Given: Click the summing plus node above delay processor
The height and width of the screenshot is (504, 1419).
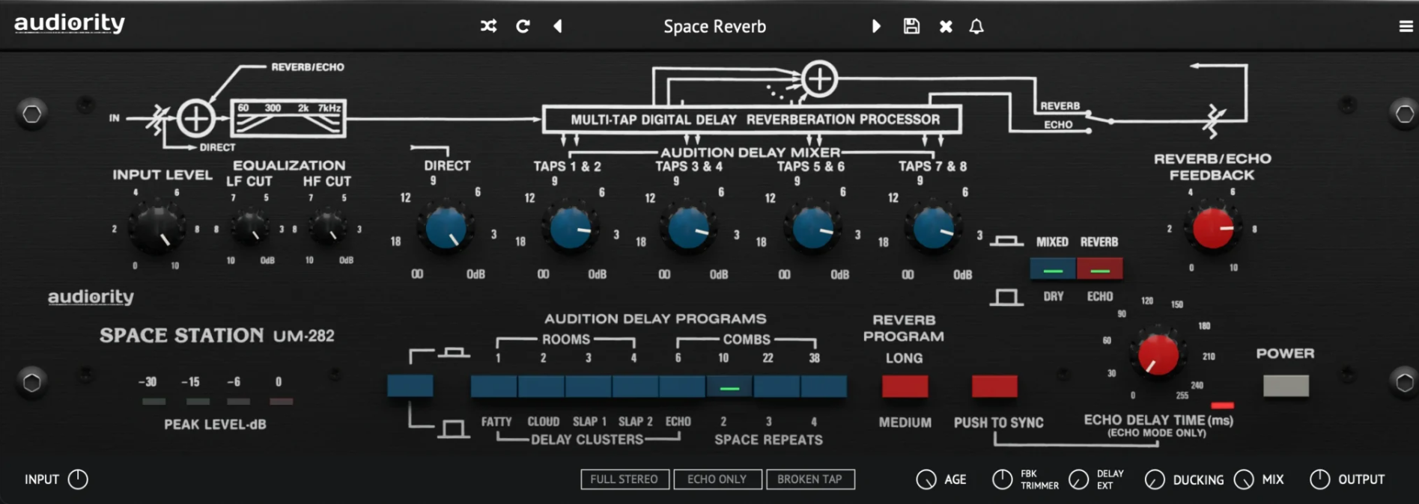Looking at the screenshot, I should [x=819, y=79].
